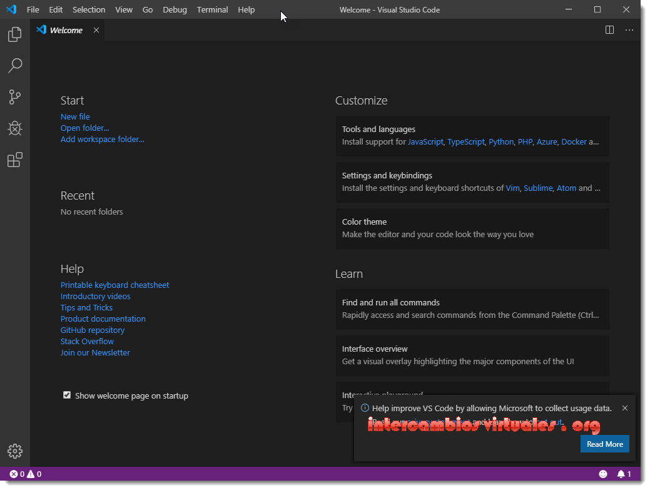
Task: Click the split editor icon
Action: 609,30
